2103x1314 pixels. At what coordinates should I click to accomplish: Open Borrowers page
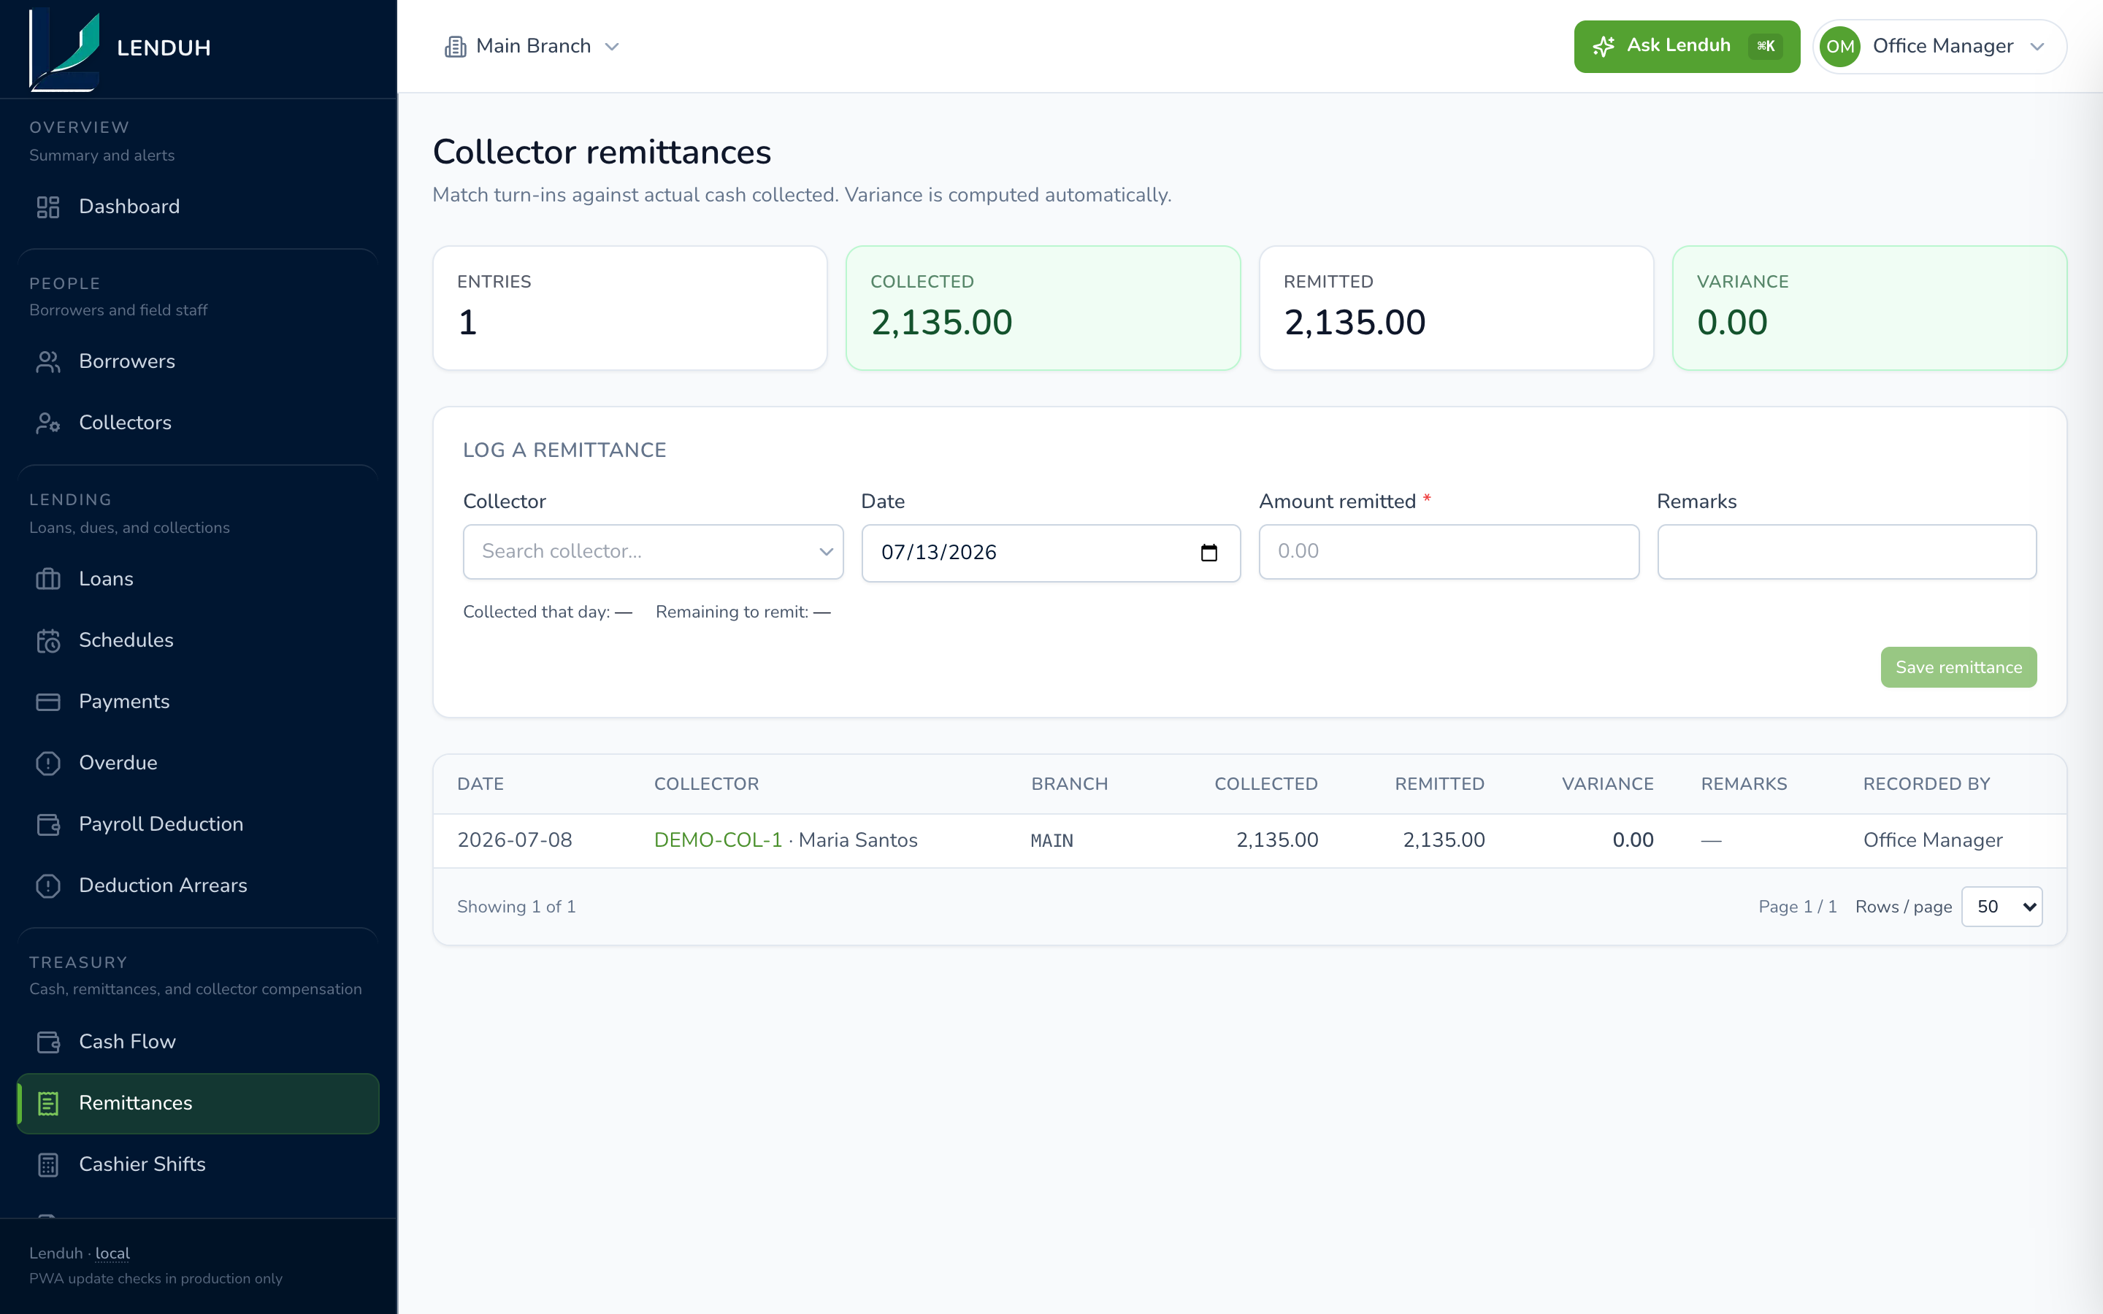pyautogui.click(x=198, y=361)
